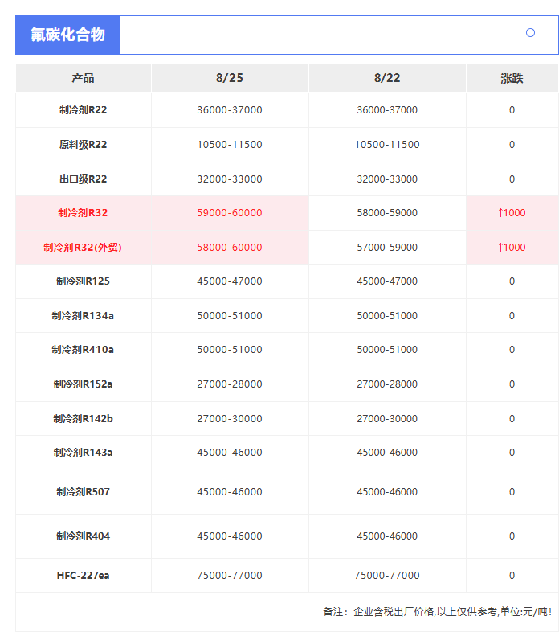Select 8/22 price 27000-30000 for R142b
The height and width of the screenshot is (632, 559).
pos(387,418)
